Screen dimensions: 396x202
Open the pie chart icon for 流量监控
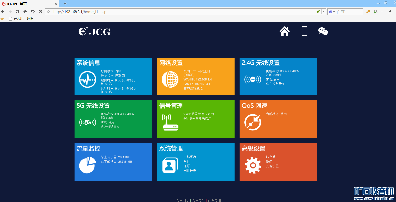point(87,165)
